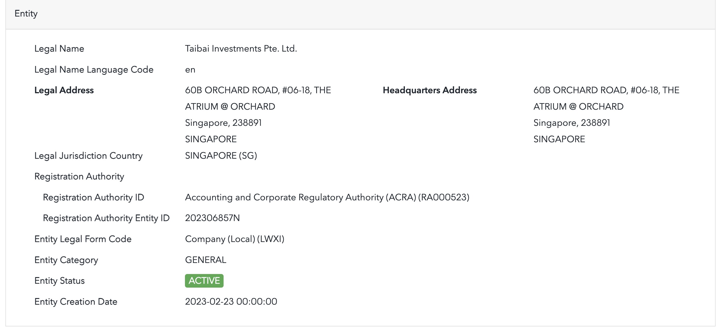Viewport: 725px width, 327px height.
Task: Click the Registration Authority Entity ID label
Action: (x=106, y=218)
